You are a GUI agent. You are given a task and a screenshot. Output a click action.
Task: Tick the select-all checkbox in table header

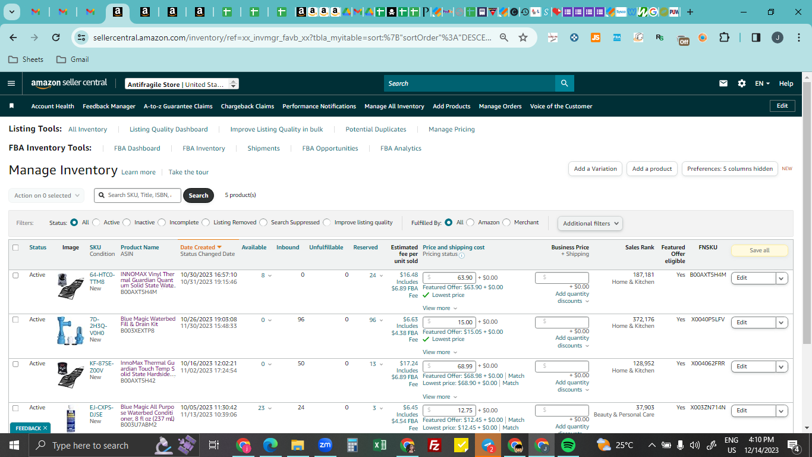15,248
